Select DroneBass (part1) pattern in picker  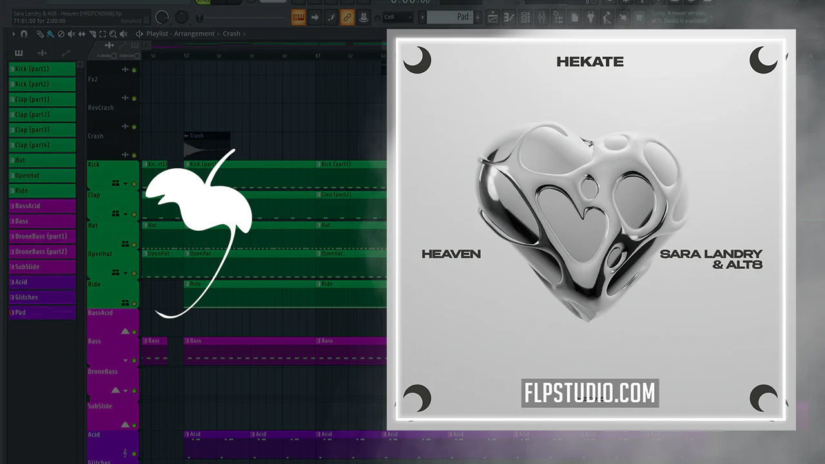pos(42,237)
